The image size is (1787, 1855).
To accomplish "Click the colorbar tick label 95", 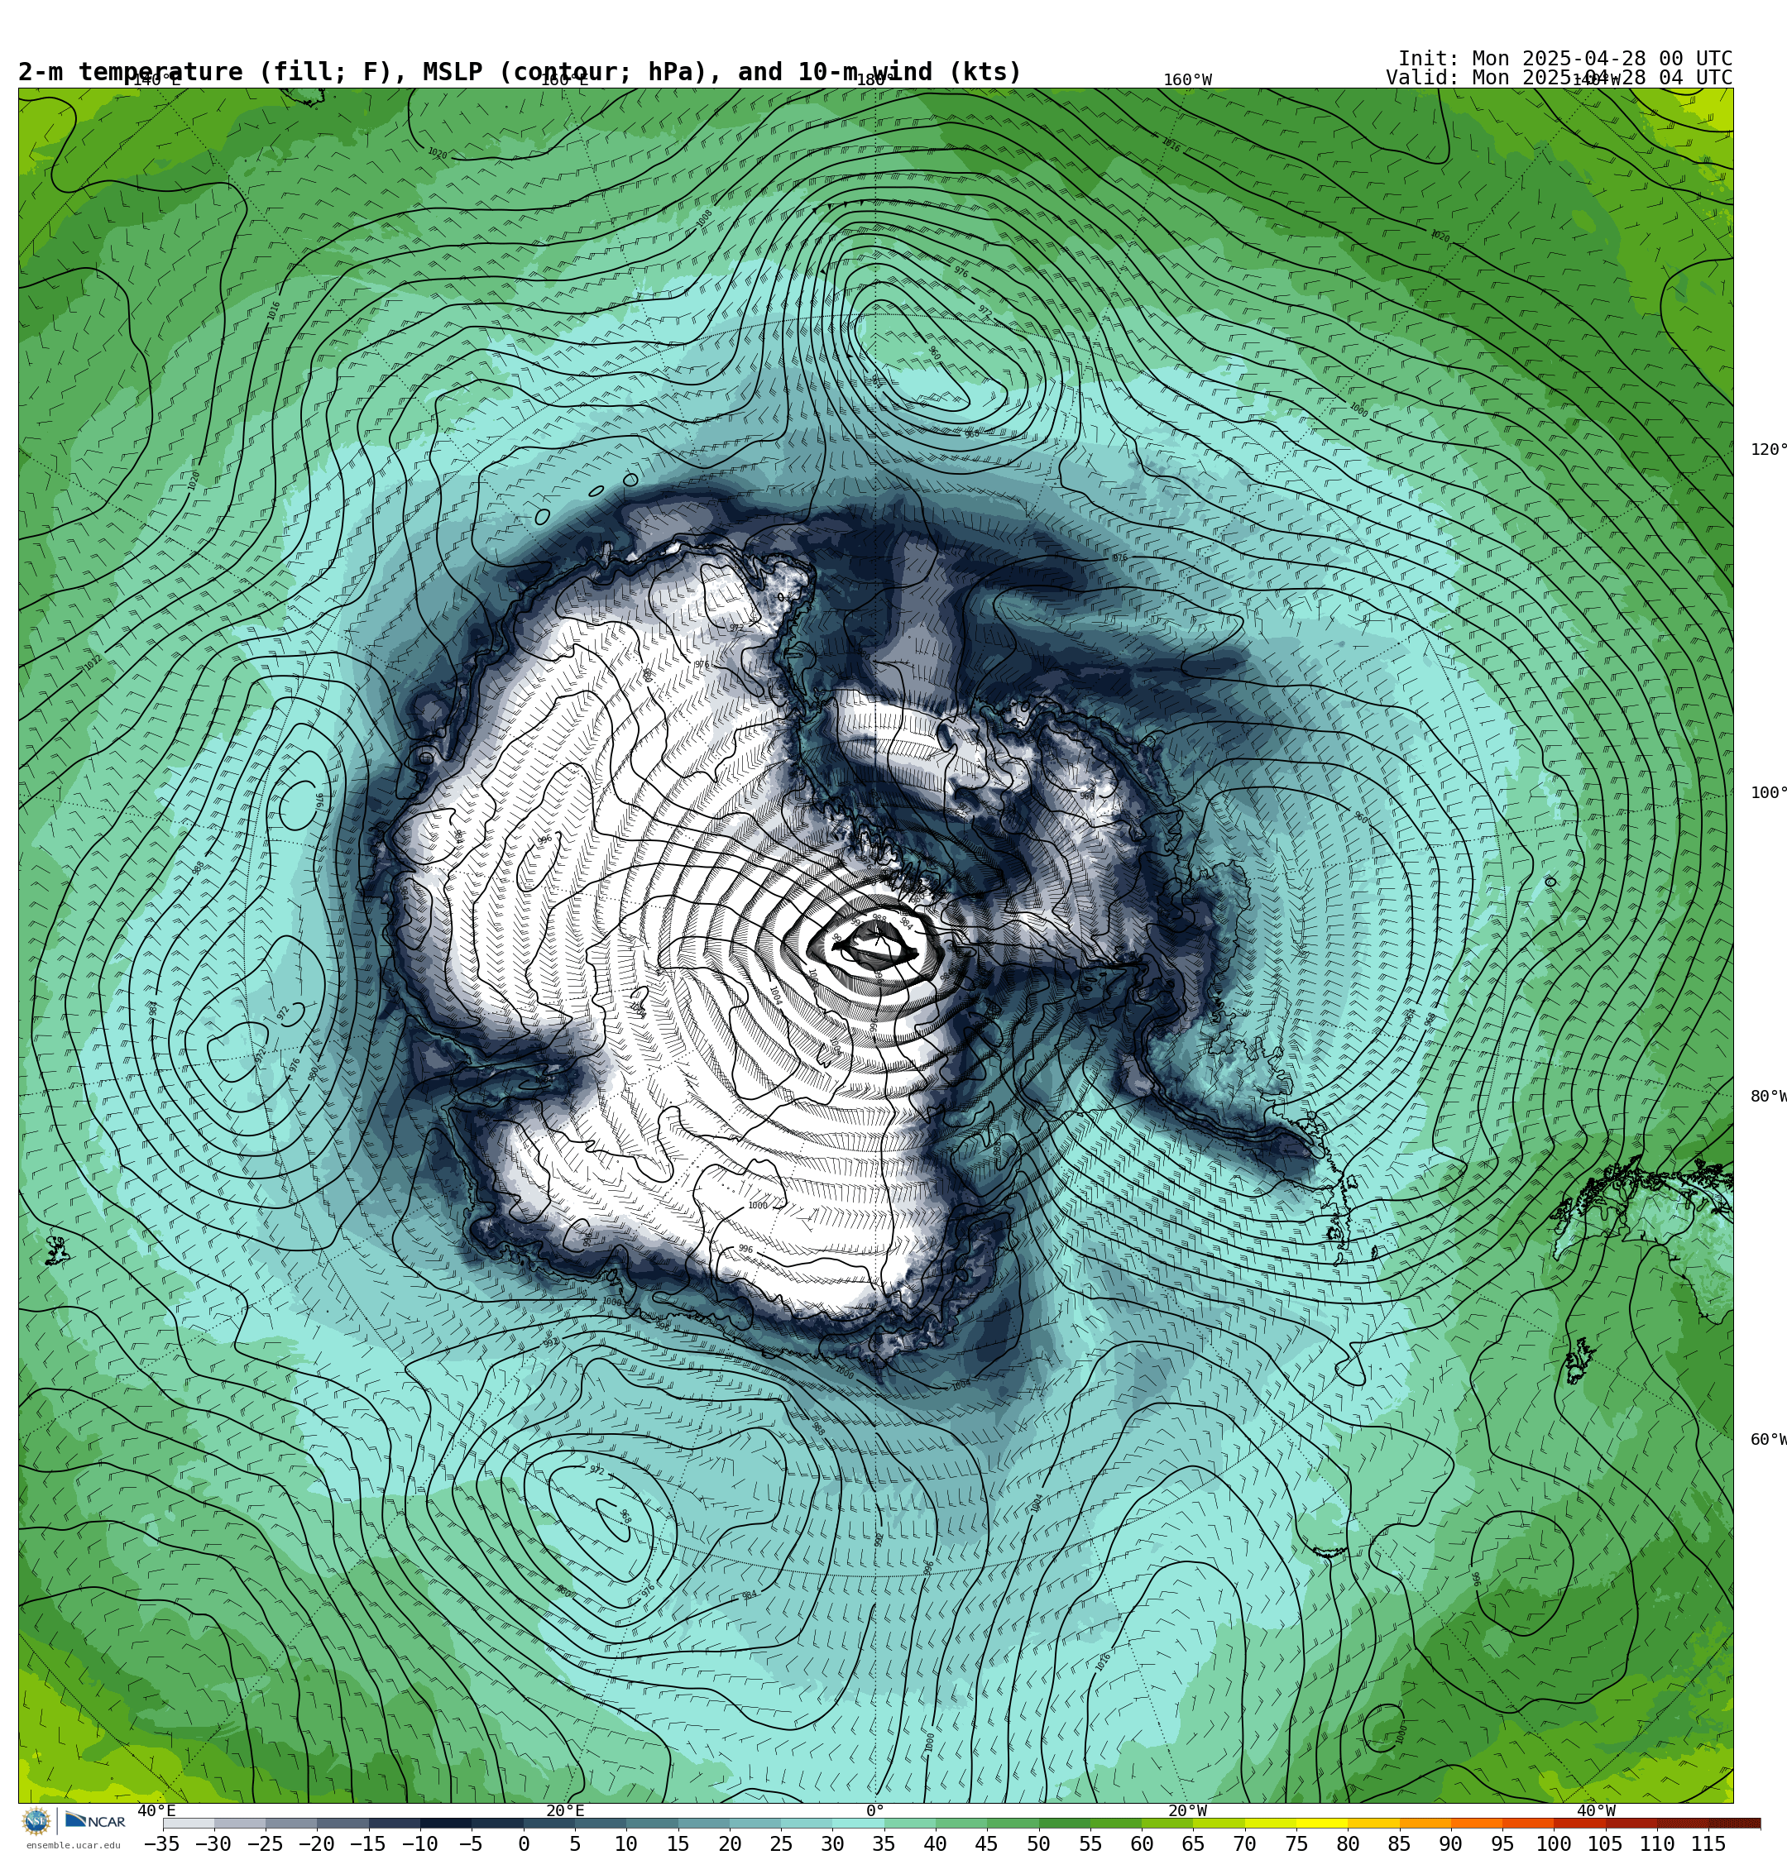I will pyautogui.click(x=1502, y=1843).
